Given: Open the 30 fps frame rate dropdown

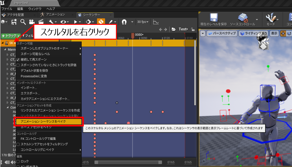Looking at the screenshot, I should [143, 22].
